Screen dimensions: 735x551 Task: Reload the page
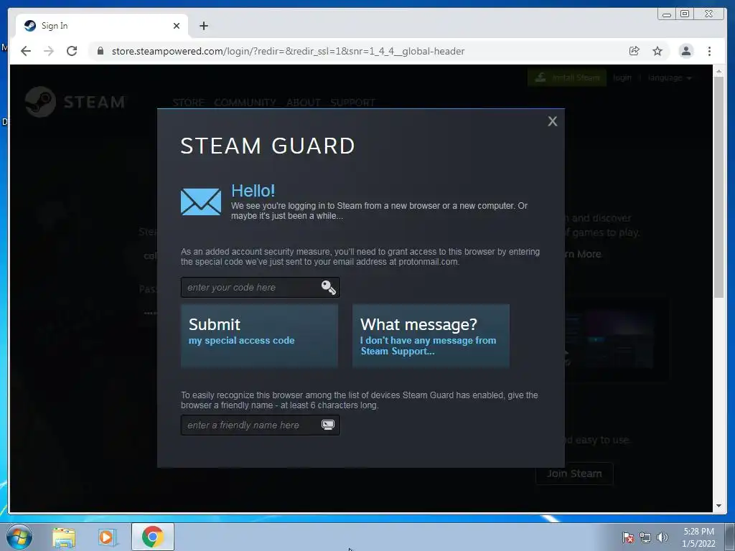(x=72, y=51)
